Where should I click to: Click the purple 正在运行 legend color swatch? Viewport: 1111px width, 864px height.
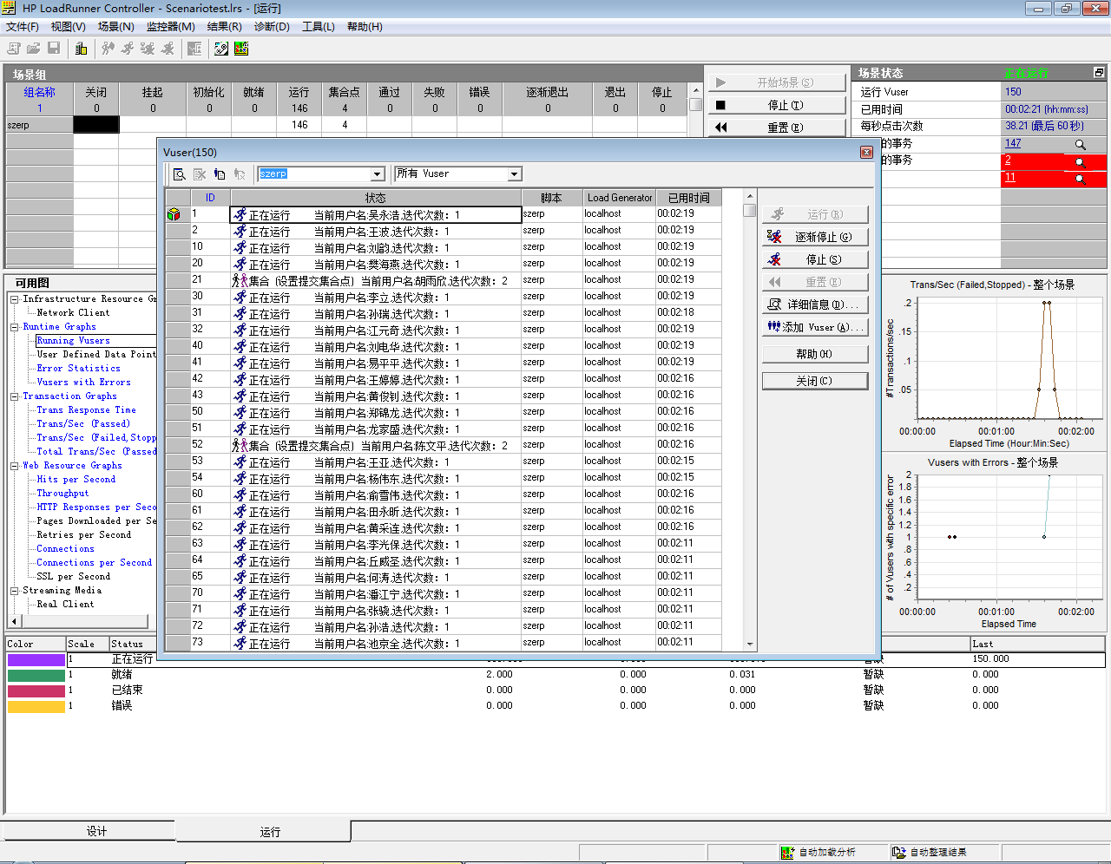(x=36, y=660)
